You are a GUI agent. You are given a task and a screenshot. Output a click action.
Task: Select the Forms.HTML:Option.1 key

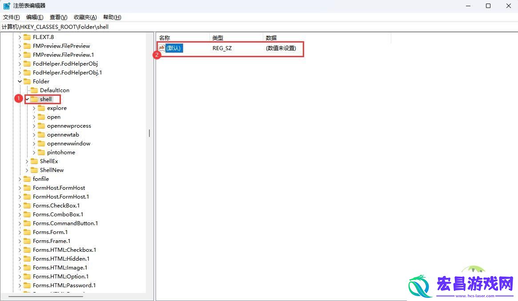(x=61, y=277)
